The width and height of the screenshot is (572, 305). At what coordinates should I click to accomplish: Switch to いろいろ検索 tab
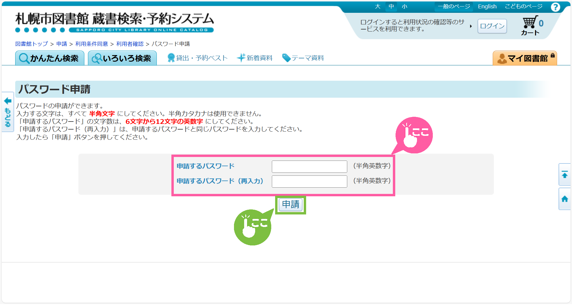(x=122, y=58)
